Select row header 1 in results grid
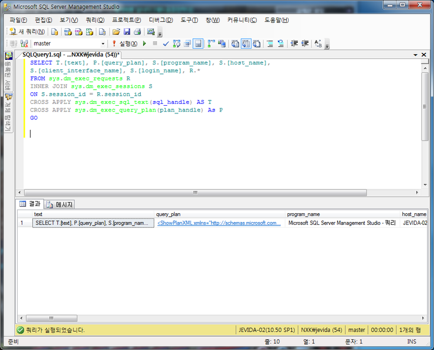The height and width of the screenshot is (350, 434). [25, 223]
